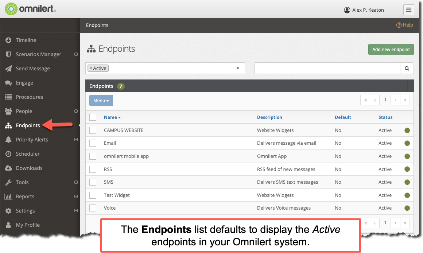Screen dimensions: 423x253
Task: Check the omnilert mobile app row checkbox
Action: 93,156
